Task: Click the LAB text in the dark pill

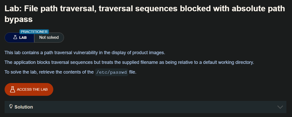Action: (23, 38)
